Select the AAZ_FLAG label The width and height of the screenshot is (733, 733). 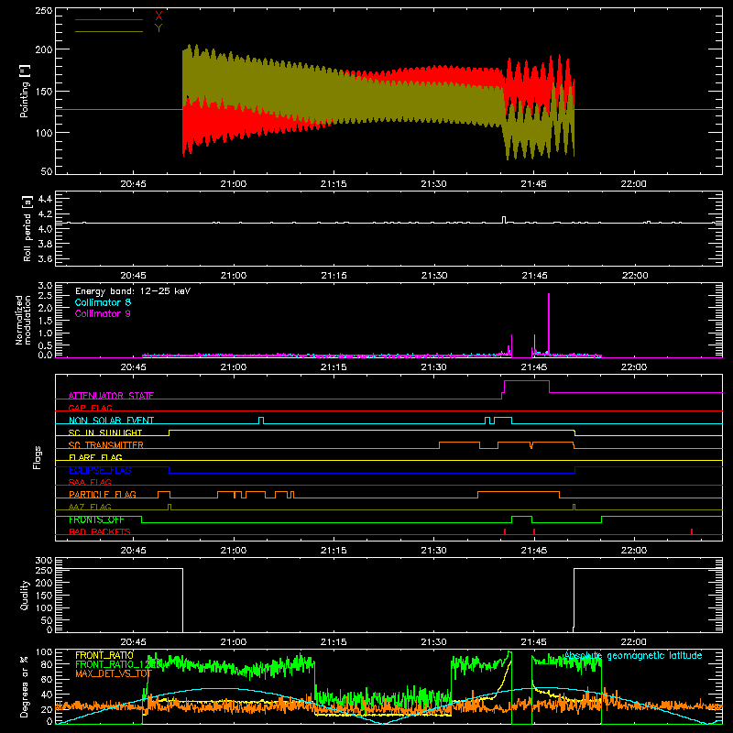(x=90, y=507)
